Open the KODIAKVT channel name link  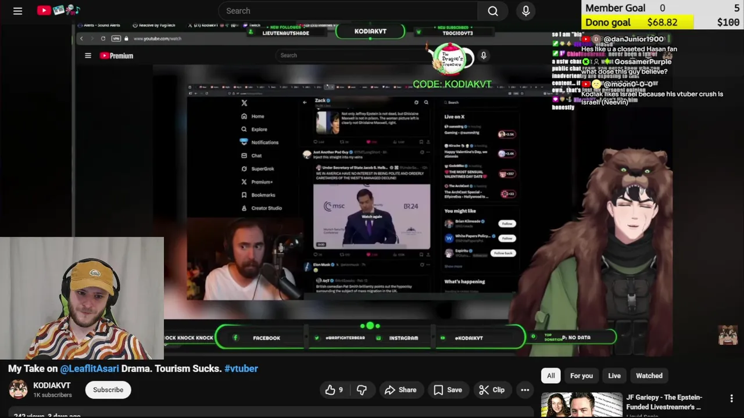pyautogui.click(x=52, y=385)
